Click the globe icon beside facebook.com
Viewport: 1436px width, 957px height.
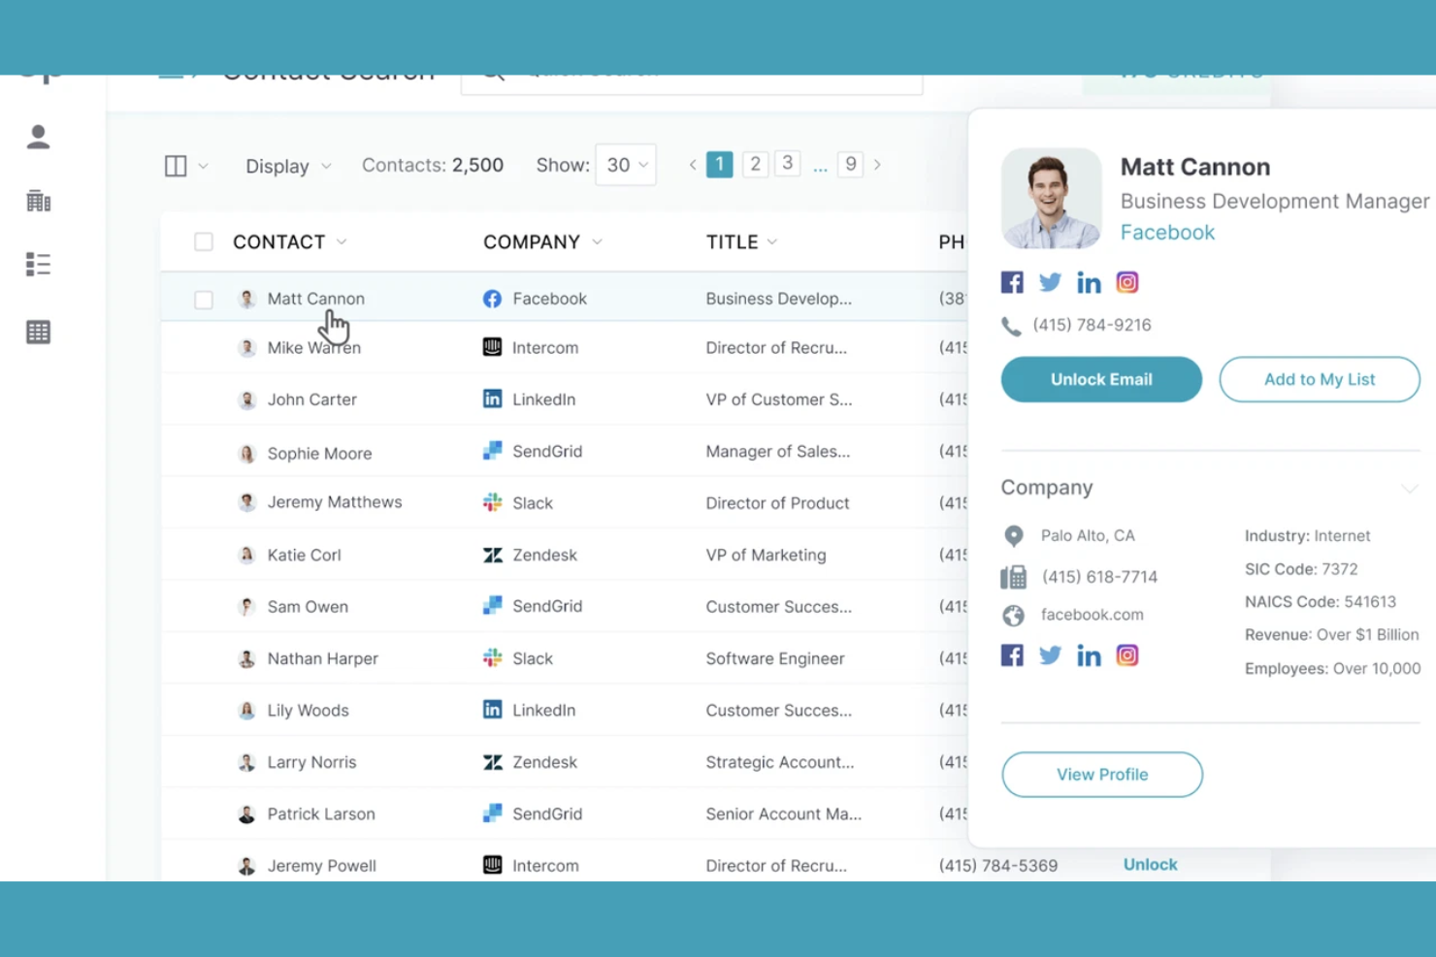pos(1013,615)
